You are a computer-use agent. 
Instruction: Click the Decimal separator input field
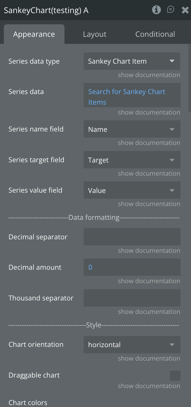click(132, 237)
